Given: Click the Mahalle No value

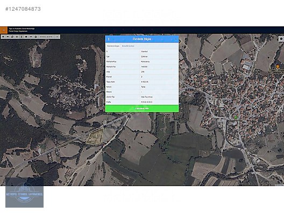Looking at the screenshot, I should (x=144, y=67).
